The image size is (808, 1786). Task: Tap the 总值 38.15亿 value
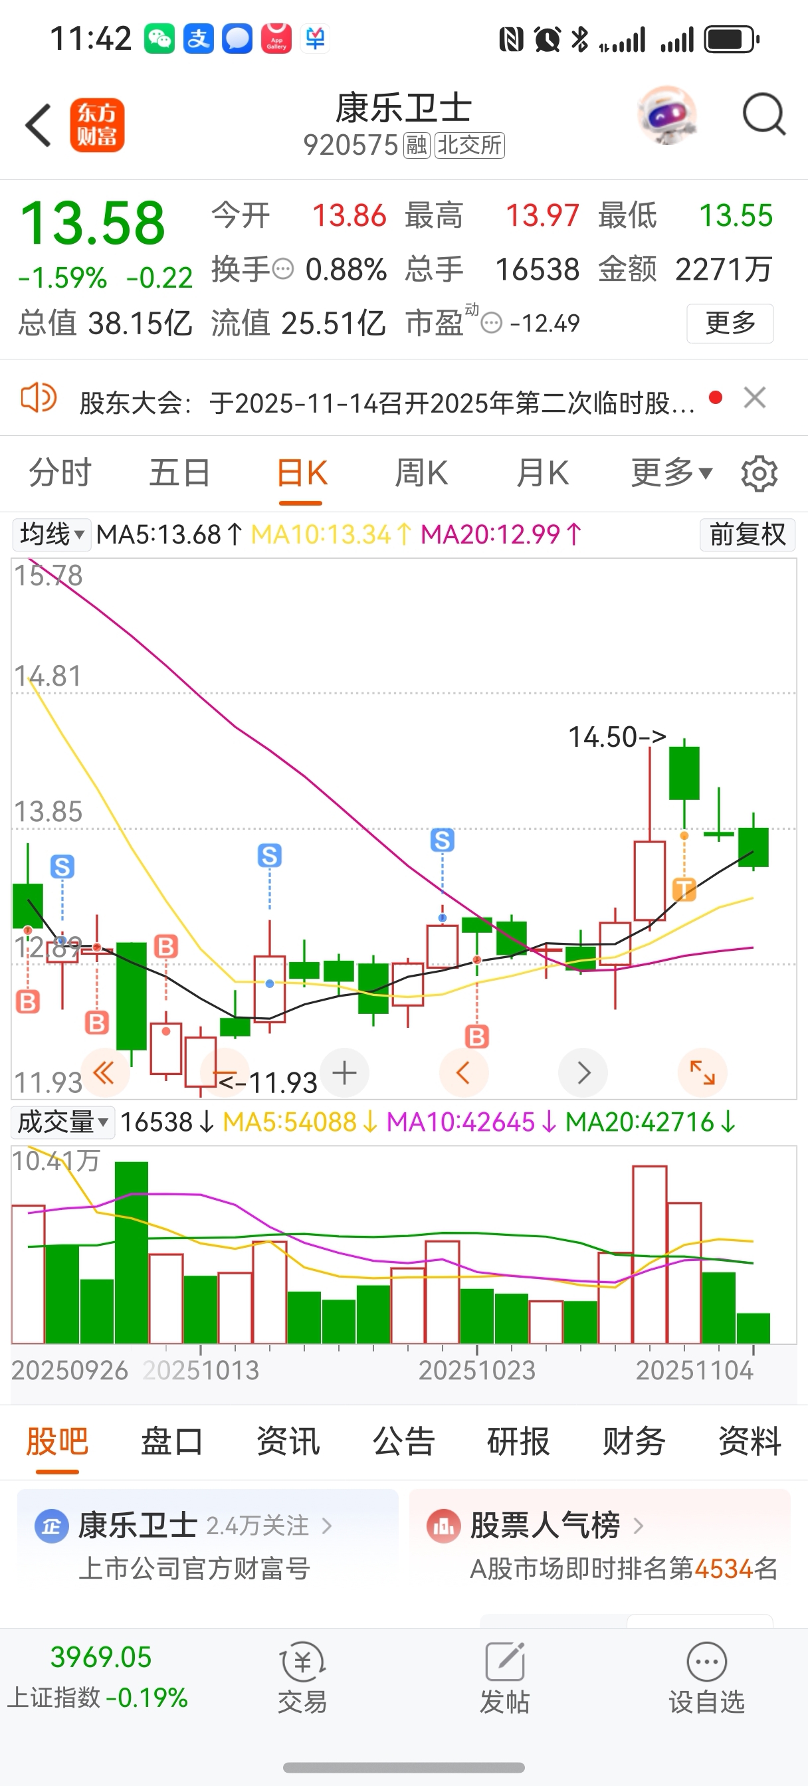[x=106, y=323]
